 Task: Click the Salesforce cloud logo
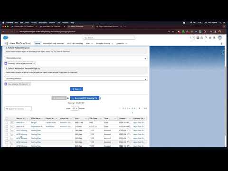pos(6,38)
